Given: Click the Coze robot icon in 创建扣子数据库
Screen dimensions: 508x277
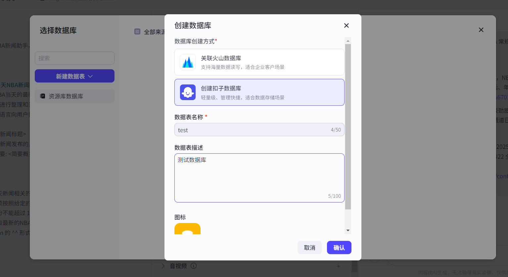Looking at the screenshot, I should pos(188,92).
